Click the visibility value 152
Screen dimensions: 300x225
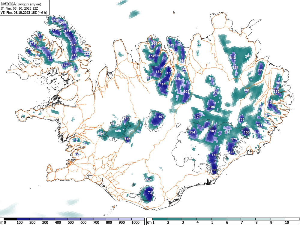(151, 56)
